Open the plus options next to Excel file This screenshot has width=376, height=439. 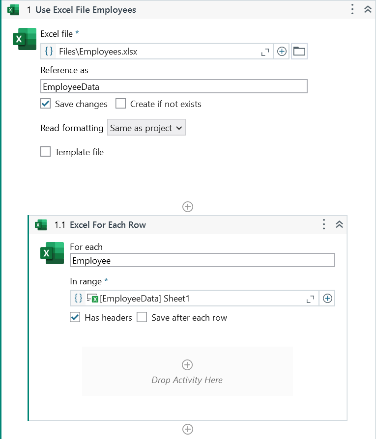pyautogui.click(x=281, y=51)
